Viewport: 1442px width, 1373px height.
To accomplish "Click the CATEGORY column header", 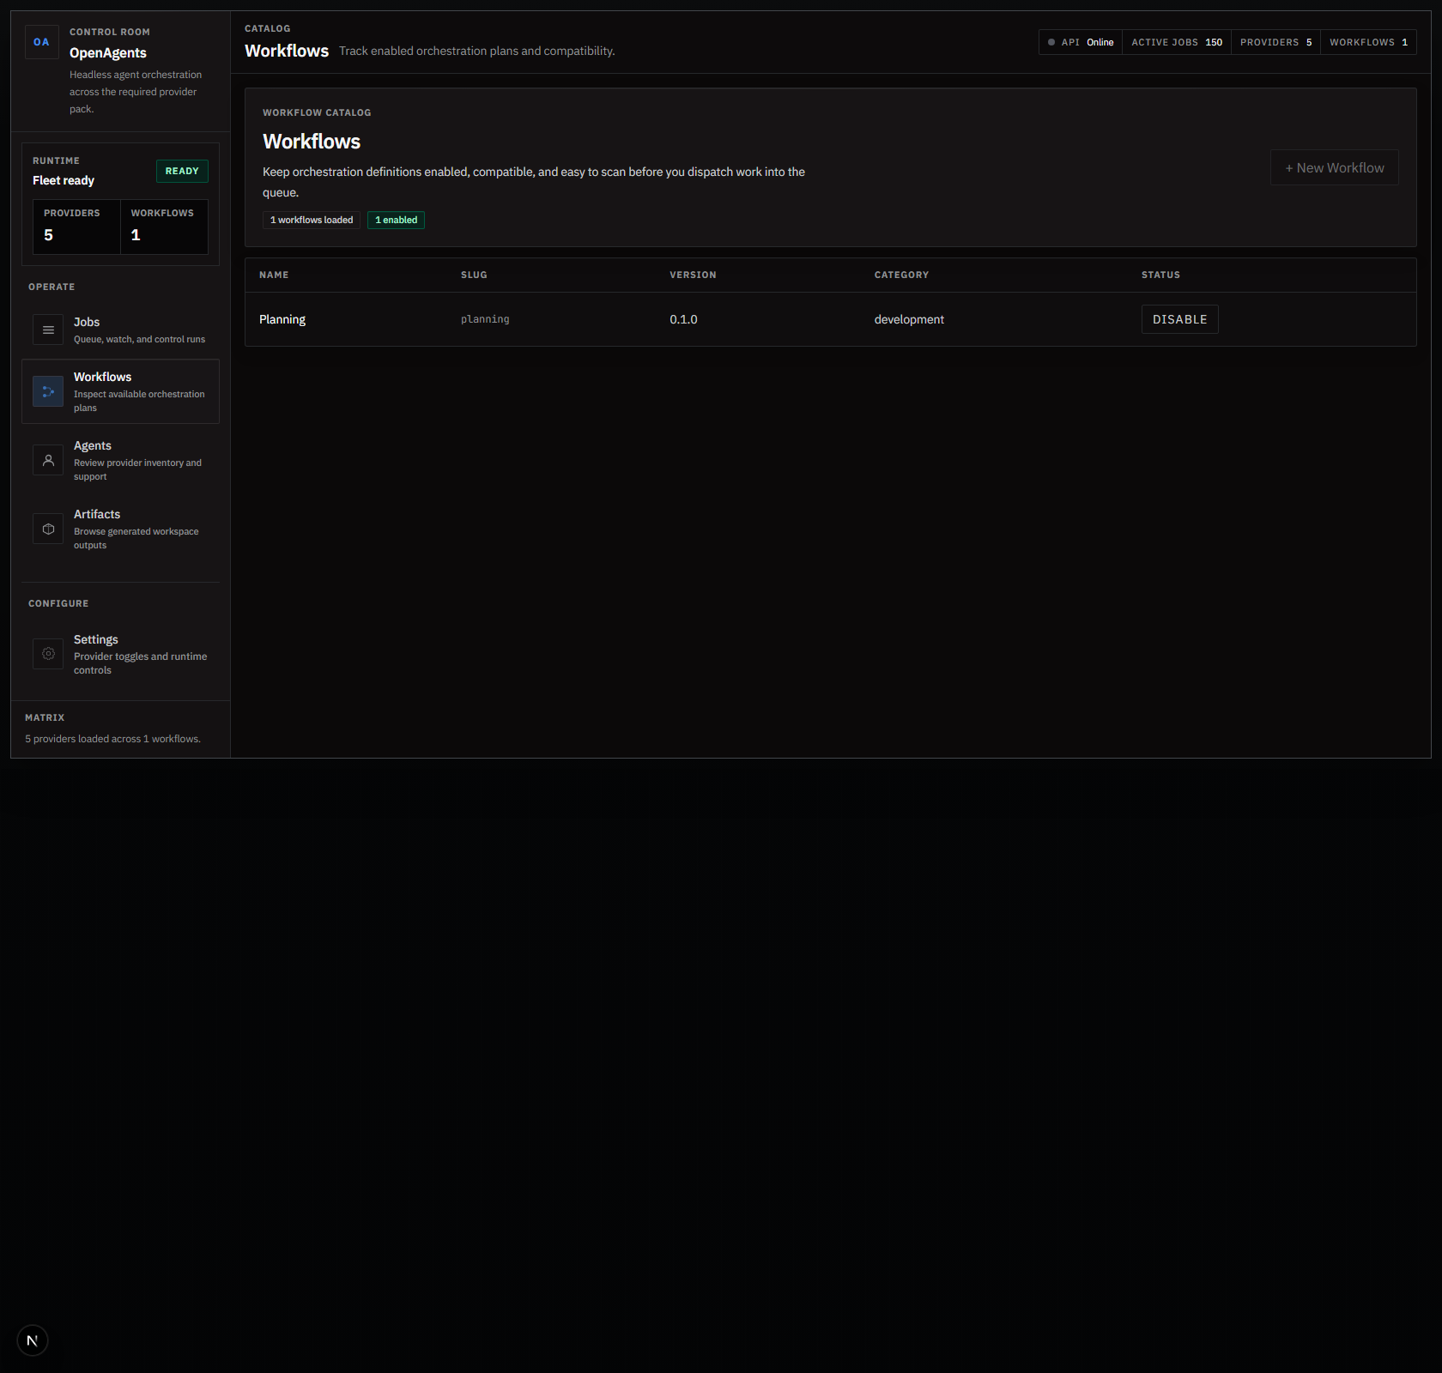I will 901,275.
